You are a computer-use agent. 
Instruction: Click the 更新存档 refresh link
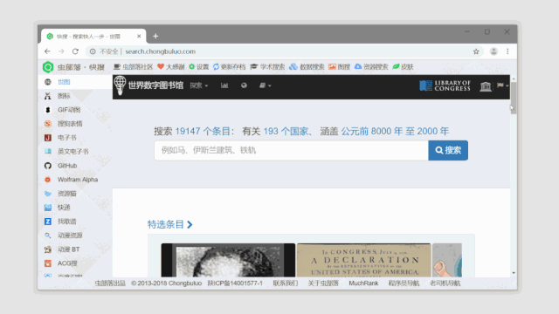point(229,66)
